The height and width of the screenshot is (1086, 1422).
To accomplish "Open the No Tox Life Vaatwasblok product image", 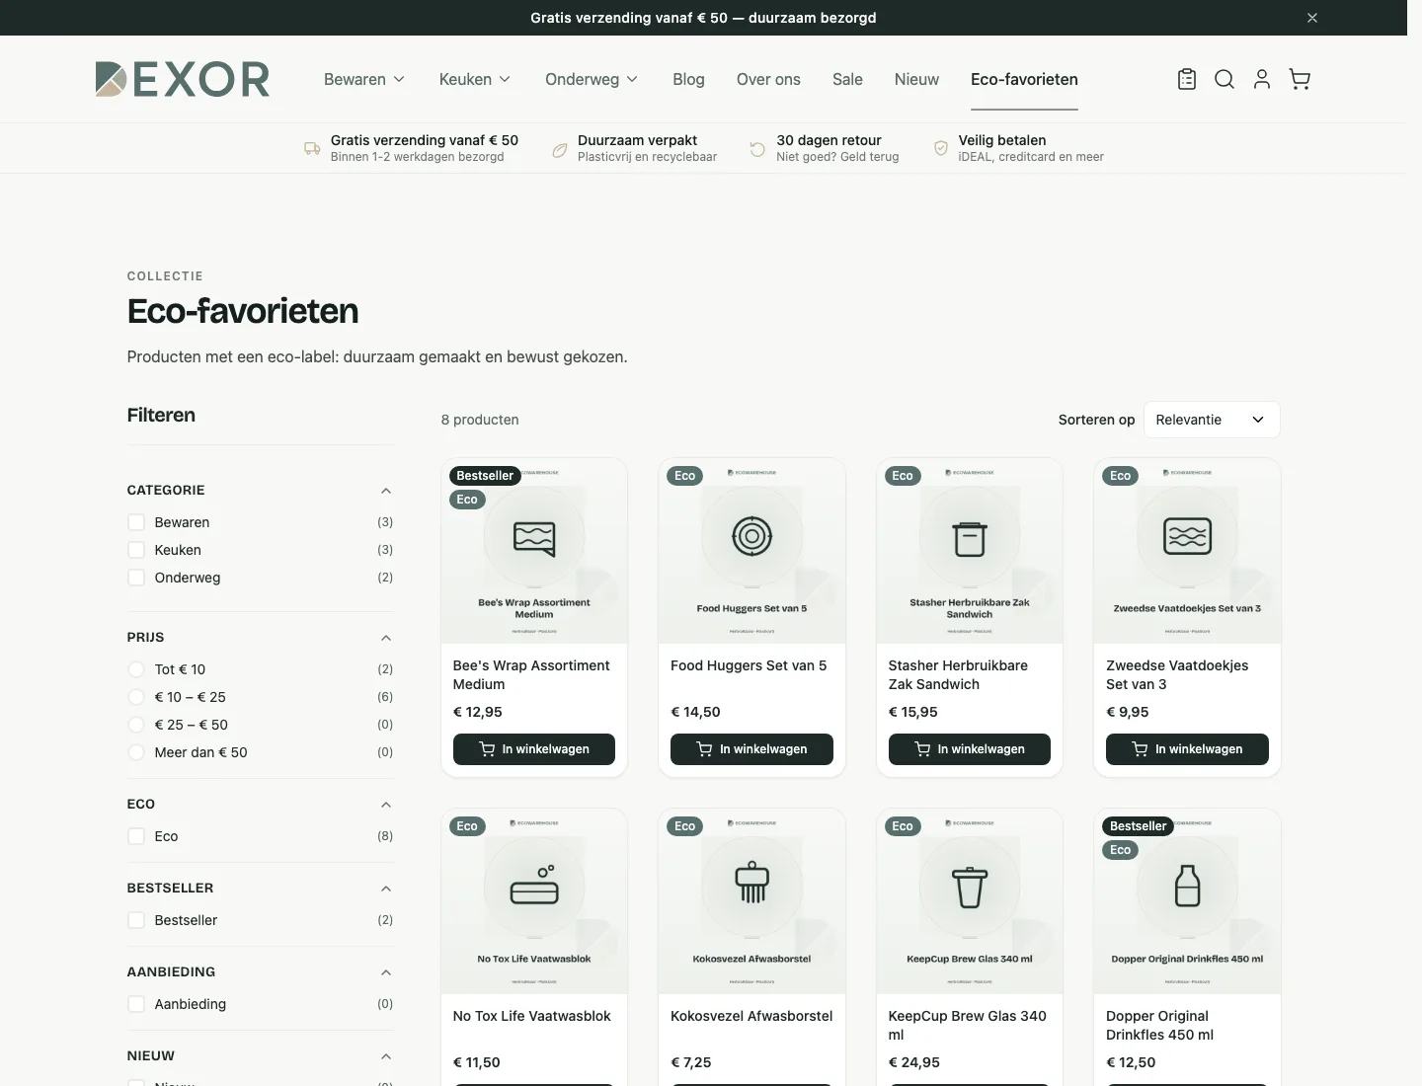I will tap(534, 901).
